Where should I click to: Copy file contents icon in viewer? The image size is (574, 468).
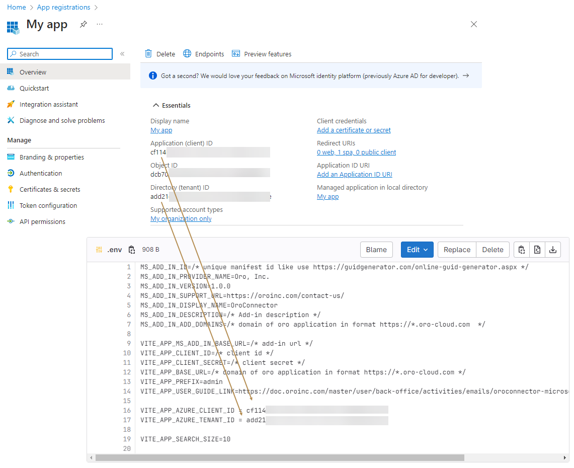[522, 250]
